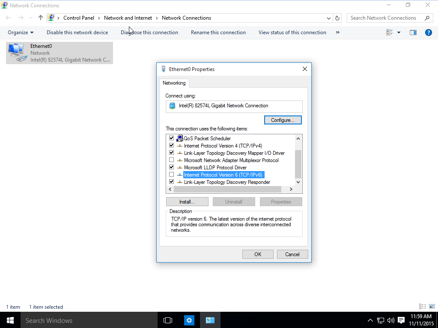
Task: Expand the toolbar overflow chevron
Action: (338, 33)
